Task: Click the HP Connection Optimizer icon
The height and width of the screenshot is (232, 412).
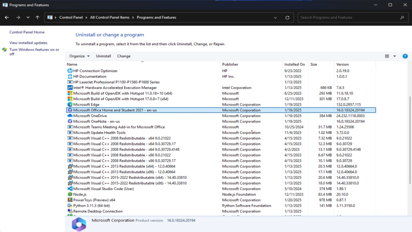Action: coord(70,71)
